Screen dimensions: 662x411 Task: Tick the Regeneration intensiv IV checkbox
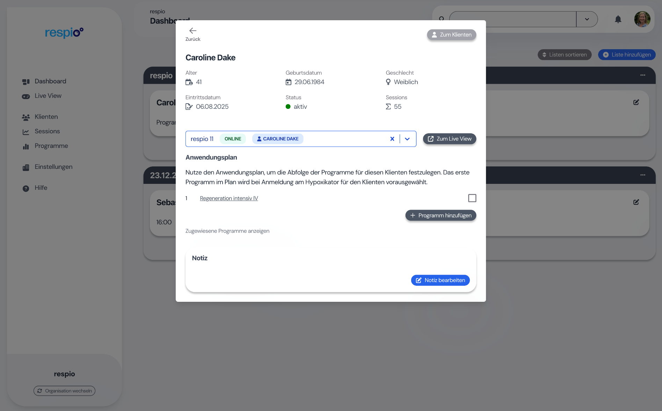(472, 198)
